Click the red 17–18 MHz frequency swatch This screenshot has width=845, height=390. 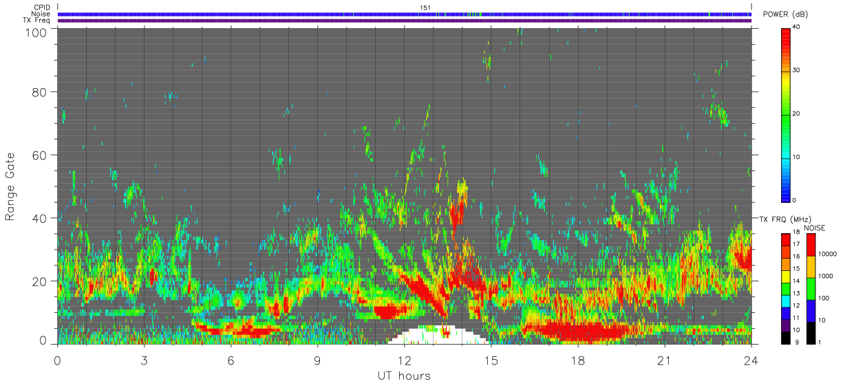coord(785,239)
